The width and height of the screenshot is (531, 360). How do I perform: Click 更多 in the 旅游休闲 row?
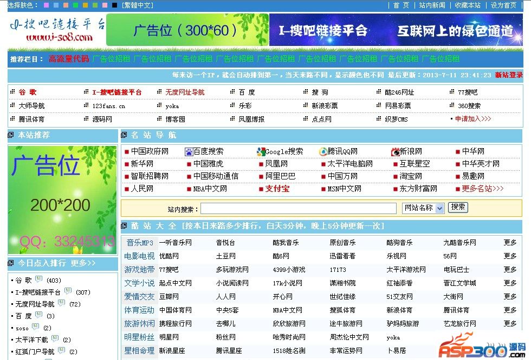[510, 324]
